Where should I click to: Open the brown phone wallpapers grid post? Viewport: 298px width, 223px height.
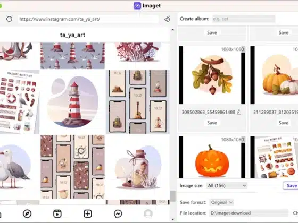(x=72, y=167)
